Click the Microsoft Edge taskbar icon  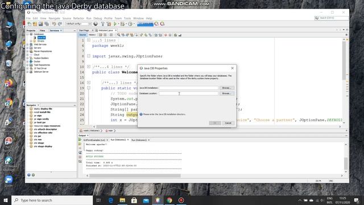tap(111, 200)
